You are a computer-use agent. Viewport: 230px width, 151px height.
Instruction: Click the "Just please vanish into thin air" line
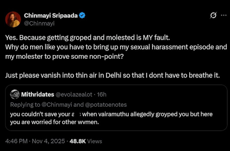click(112, 76)
